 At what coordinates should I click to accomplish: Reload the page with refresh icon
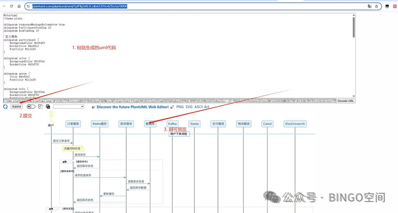[x=12, y=6]
